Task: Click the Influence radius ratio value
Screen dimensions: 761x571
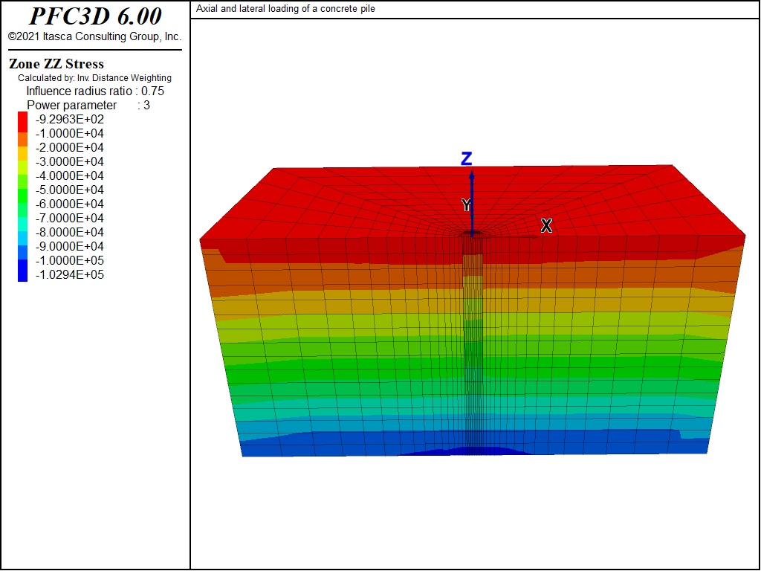Action: pyautogui.click(x=152, y=91)
